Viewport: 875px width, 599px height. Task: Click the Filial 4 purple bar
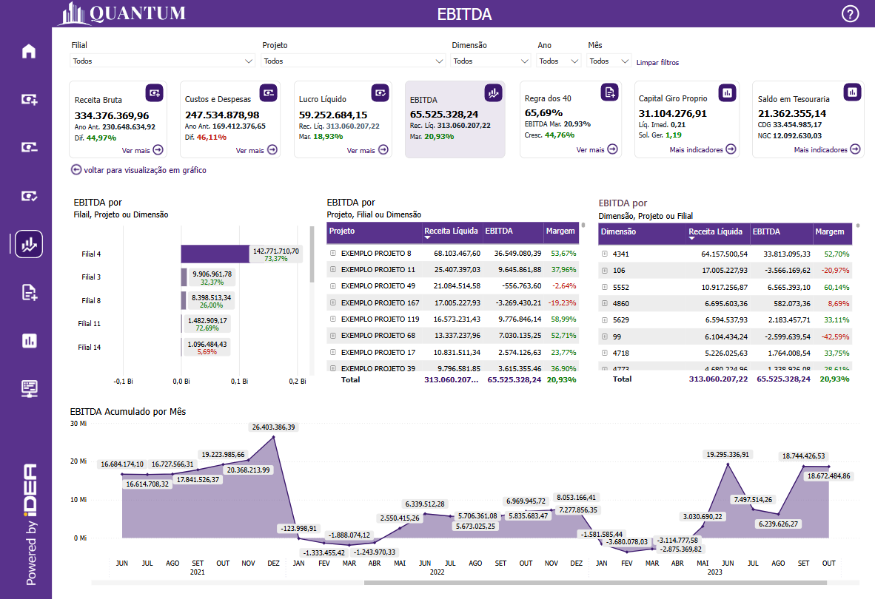coord(215,254)
